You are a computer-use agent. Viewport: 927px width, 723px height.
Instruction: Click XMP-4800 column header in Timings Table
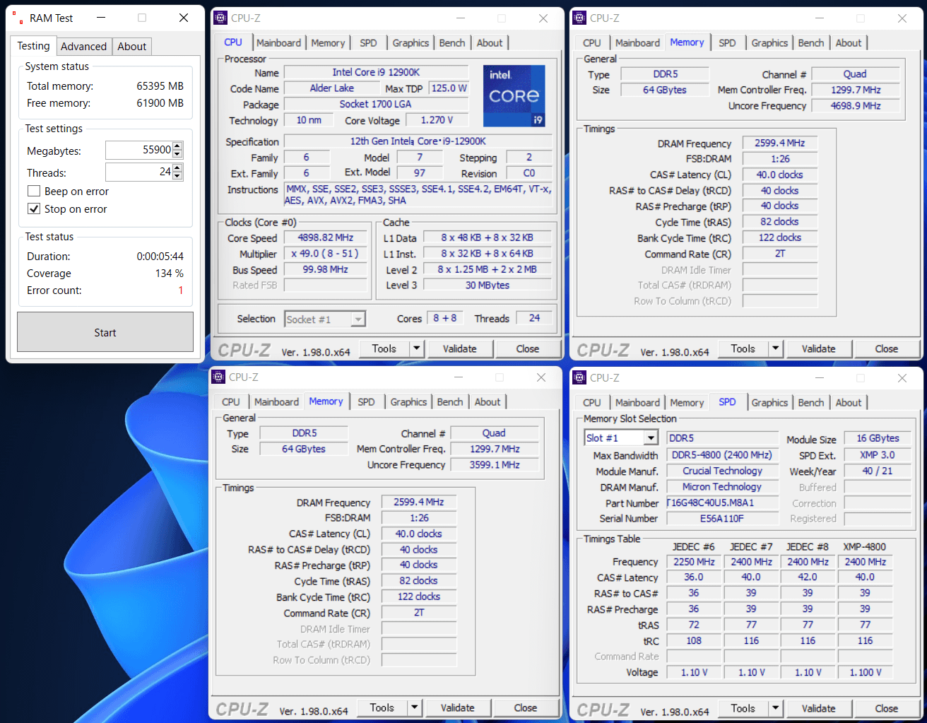pos(865,546)
